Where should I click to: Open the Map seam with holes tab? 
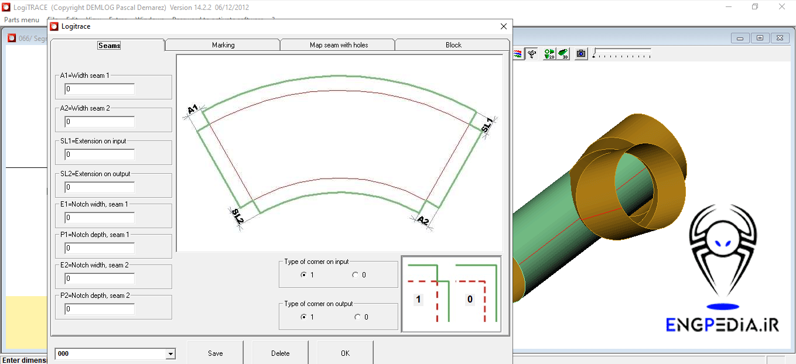[x=339, y=45]
